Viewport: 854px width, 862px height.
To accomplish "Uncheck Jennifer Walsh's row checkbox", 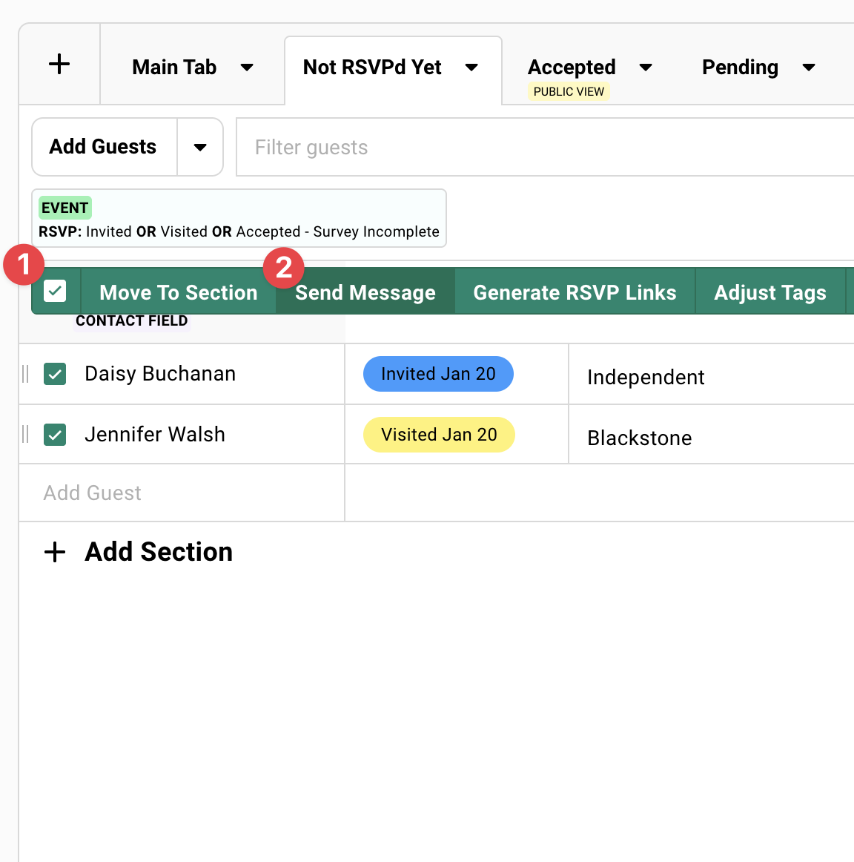I will pos(55,435).
